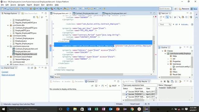
Task: Click the Open Type folder icon
Action: (x=64, y=9)
